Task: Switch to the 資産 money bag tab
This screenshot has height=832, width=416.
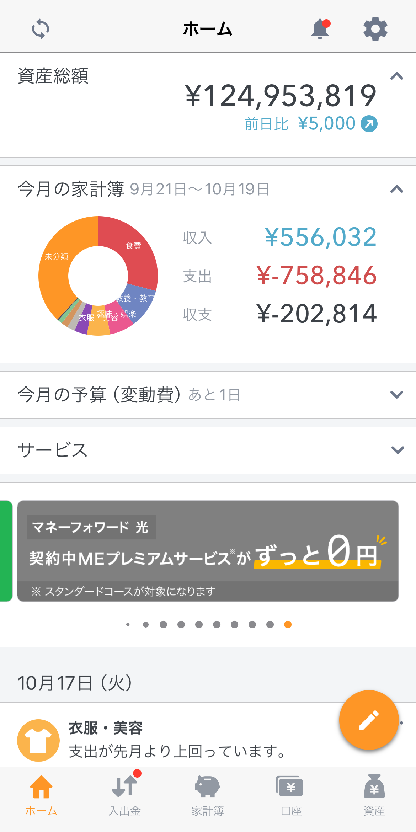Action: click(374, 795)
